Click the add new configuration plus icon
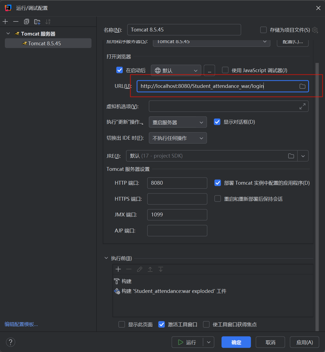 click(x=5, y=22)
